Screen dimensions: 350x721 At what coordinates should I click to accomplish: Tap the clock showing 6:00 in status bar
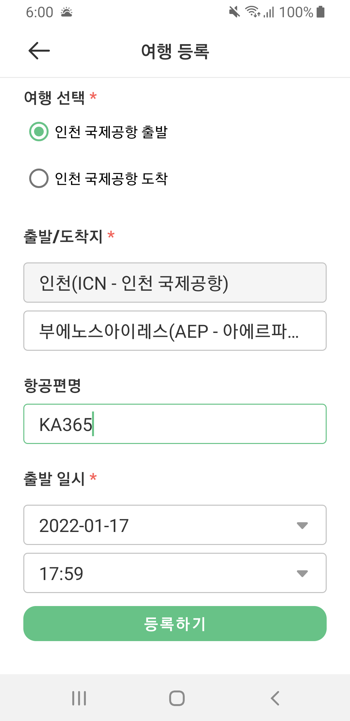point(40,12)
